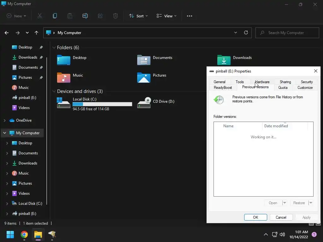Close the pinball (E:) Properties dialog

(315, 71)
